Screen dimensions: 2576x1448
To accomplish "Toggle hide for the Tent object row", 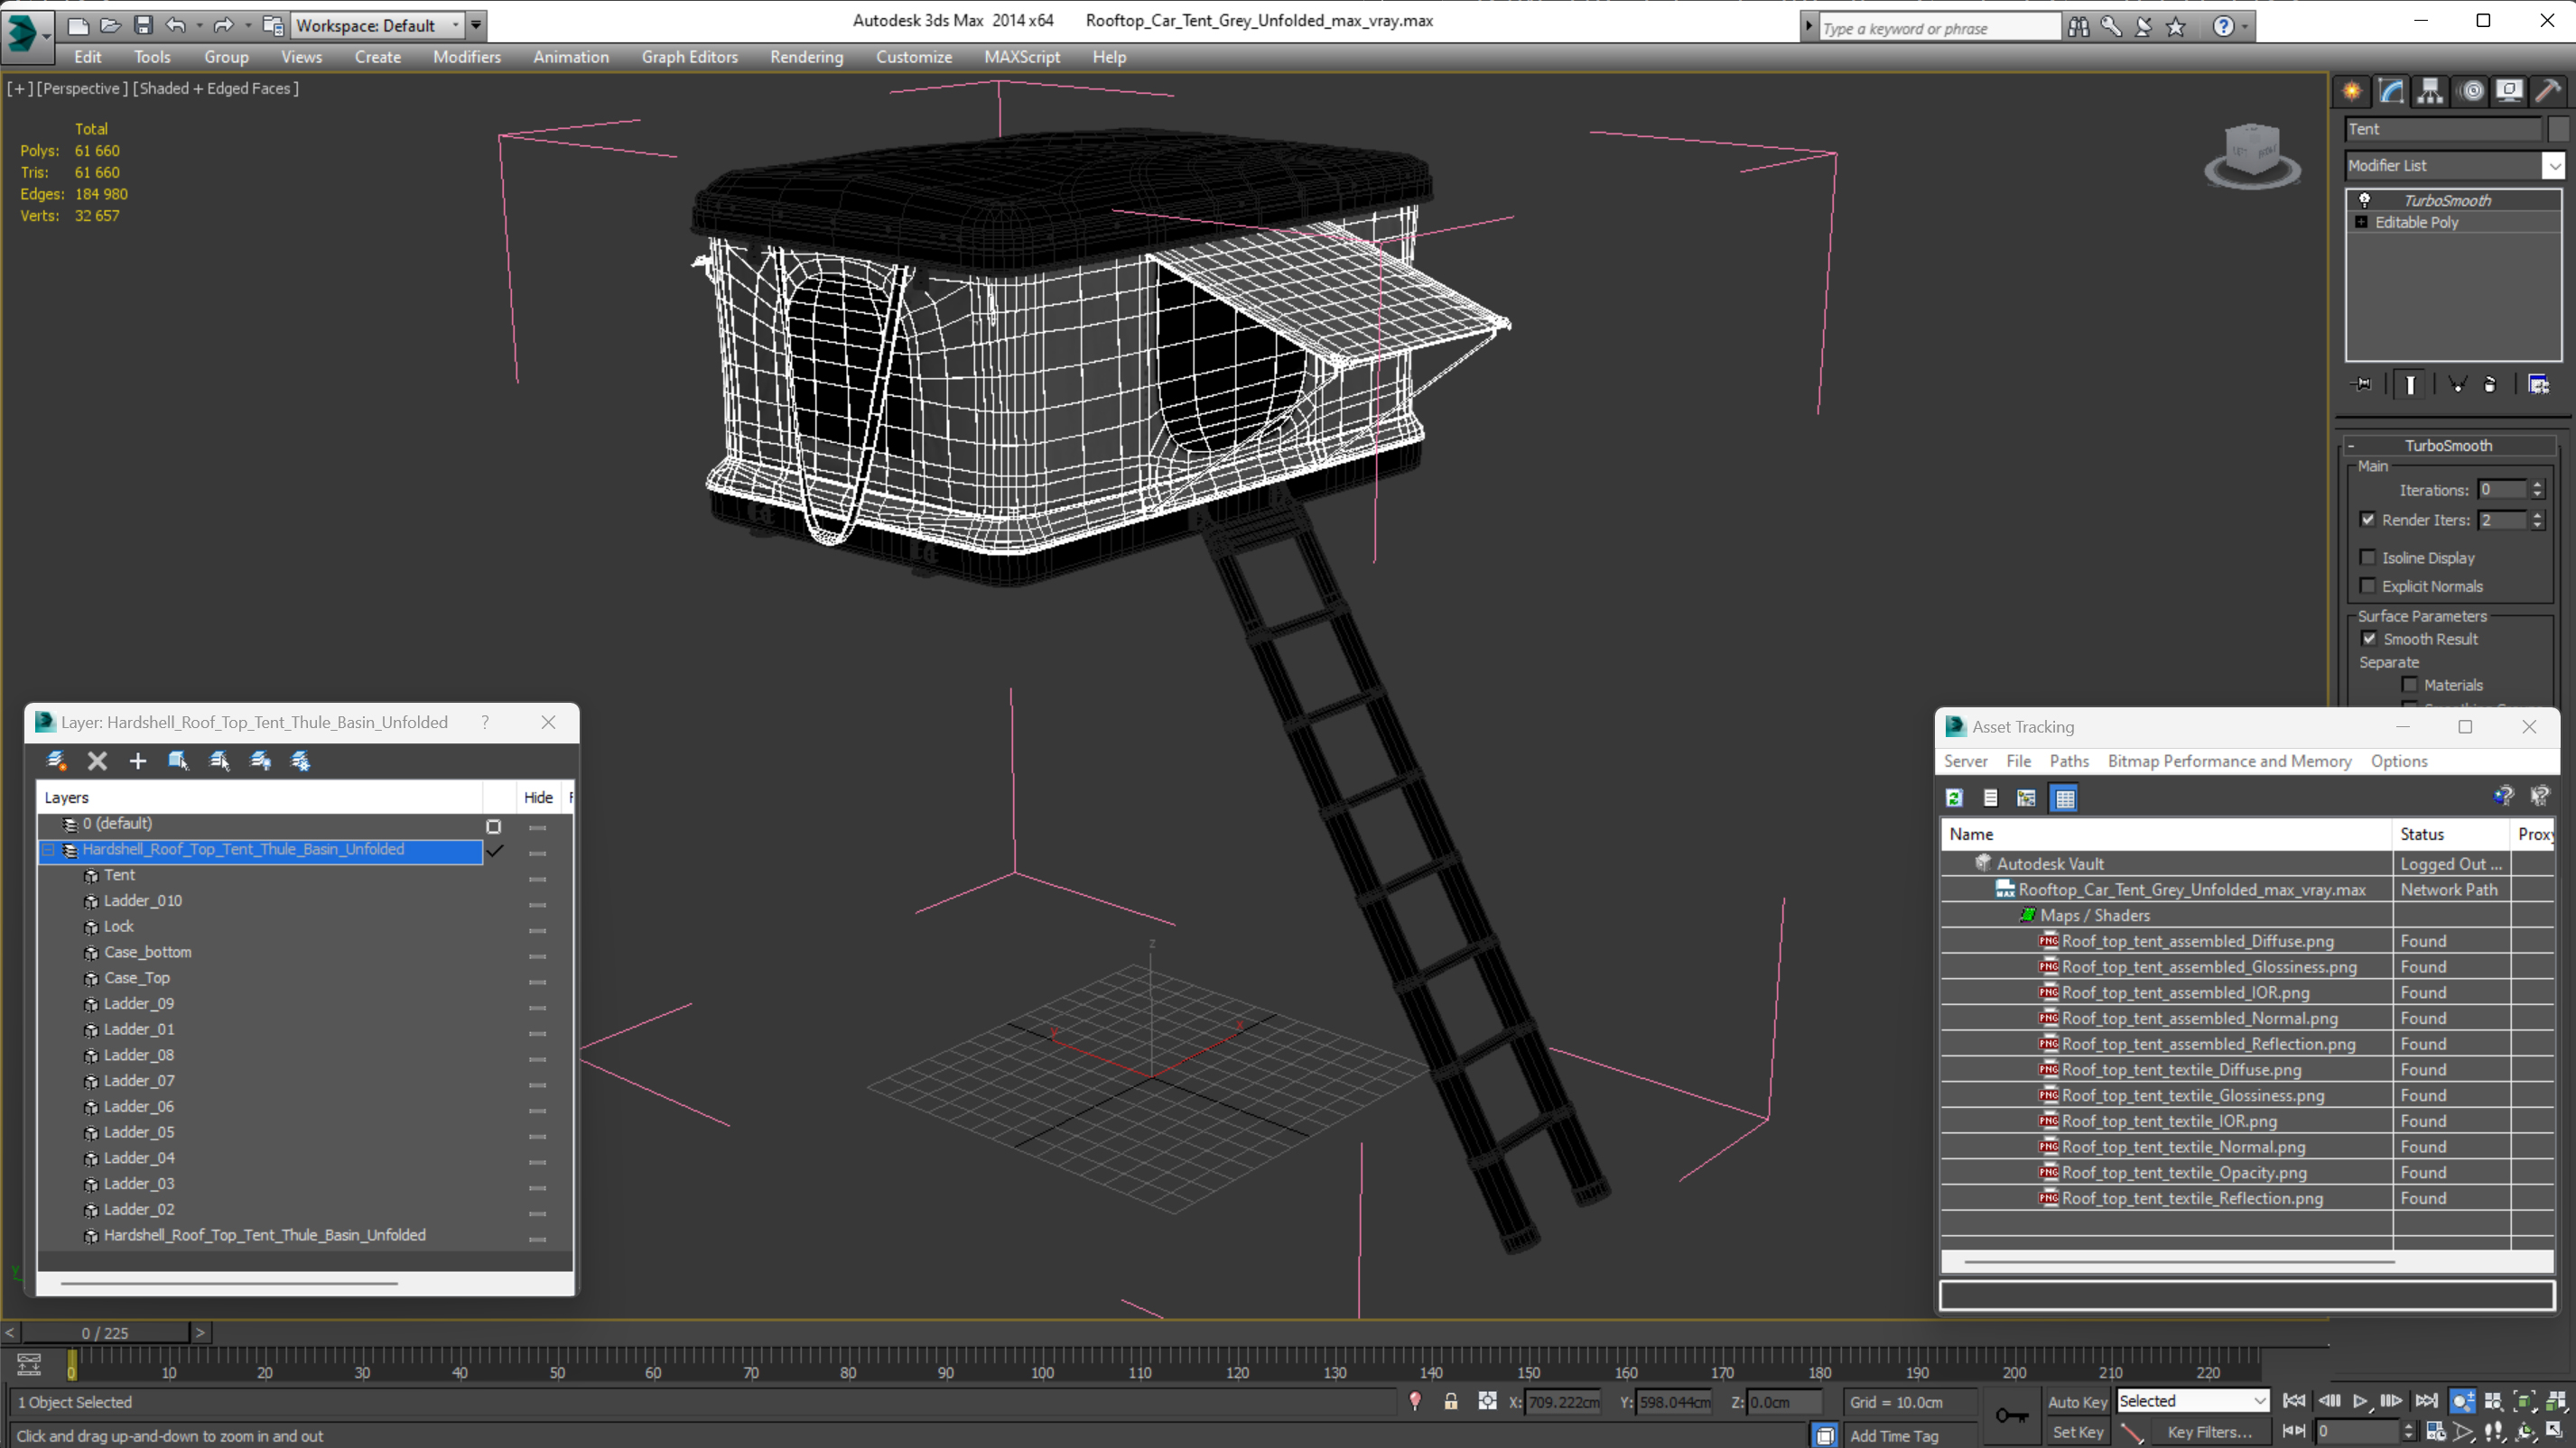I will point(537,878).
